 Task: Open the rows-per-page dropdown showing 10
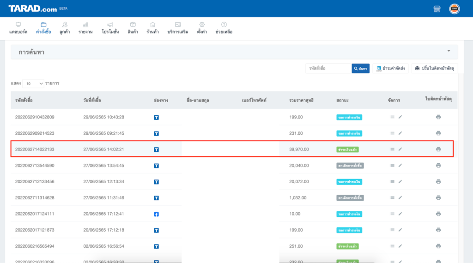pos(33,84)
